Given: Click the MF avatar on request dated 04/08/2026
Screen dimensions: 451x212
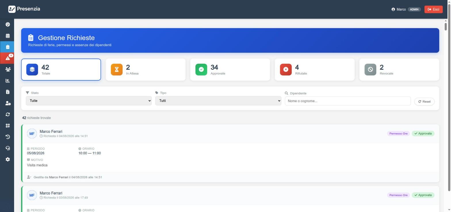Looking at the screenshot, I should (x=32, y=134).
